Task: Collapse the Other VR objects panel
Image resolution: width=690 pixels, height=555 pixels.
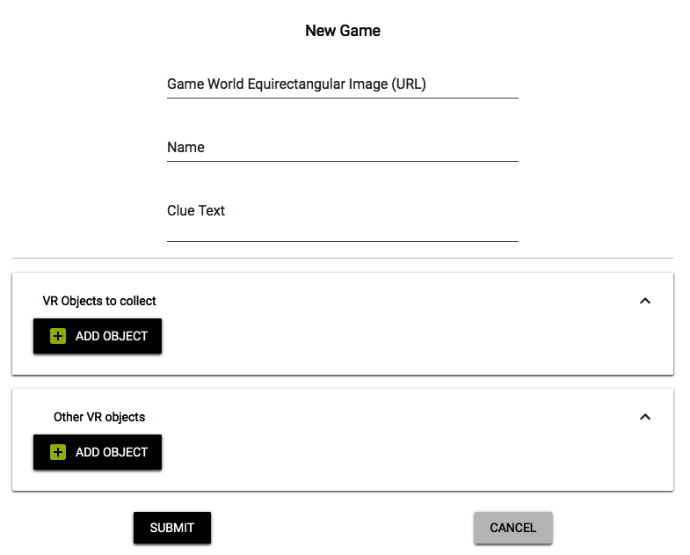Action: (x=645, y=417)
